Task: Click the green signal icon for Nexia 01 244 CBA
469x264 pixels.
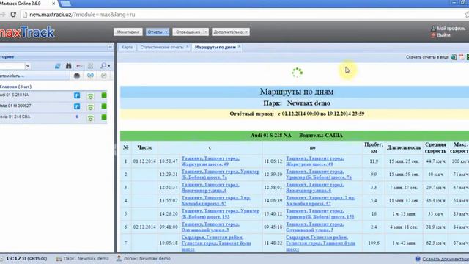Action: (x=90, y=118)
